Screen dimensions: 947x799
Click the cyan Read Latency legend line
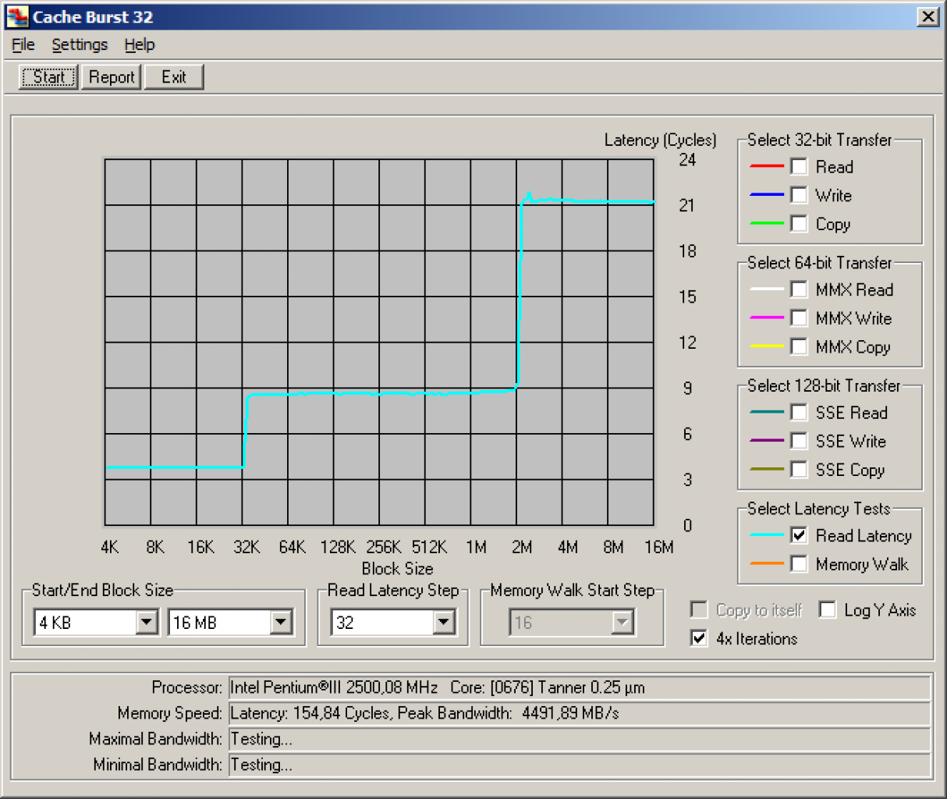pos(767,535)
